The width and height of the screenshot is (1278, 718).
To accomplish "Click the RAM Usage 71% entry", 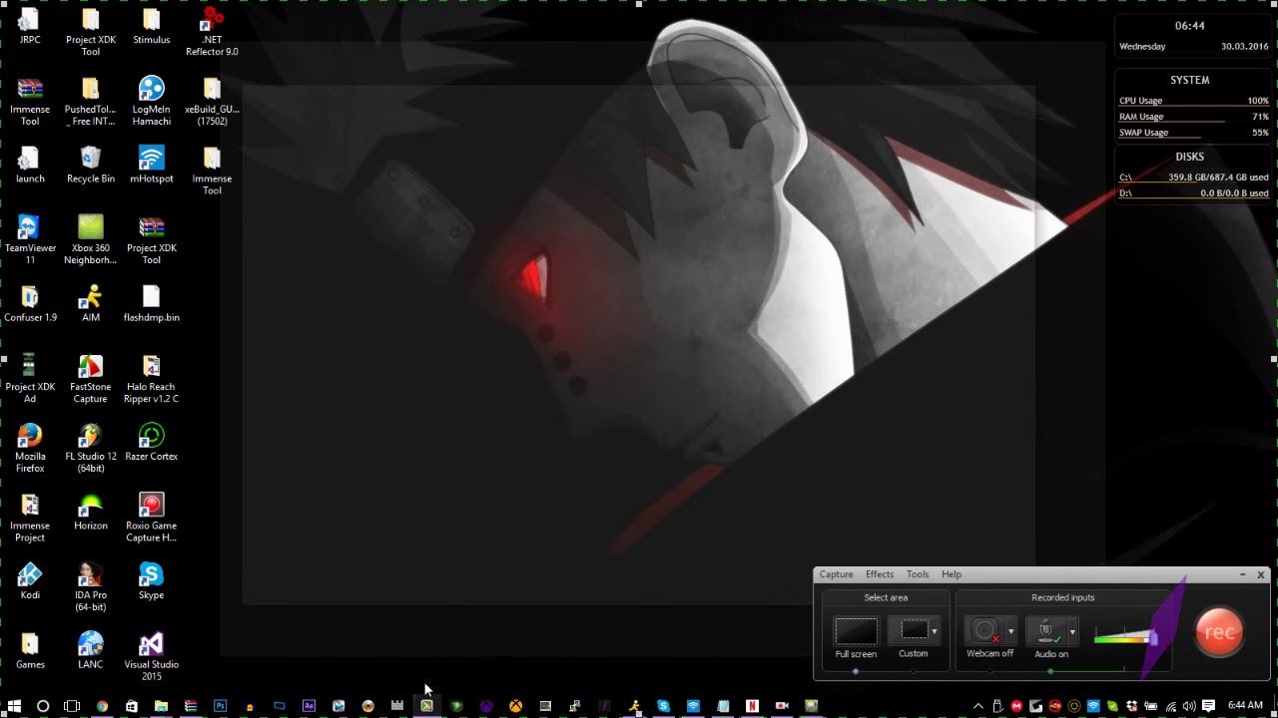I will [x=1194, y=117].
